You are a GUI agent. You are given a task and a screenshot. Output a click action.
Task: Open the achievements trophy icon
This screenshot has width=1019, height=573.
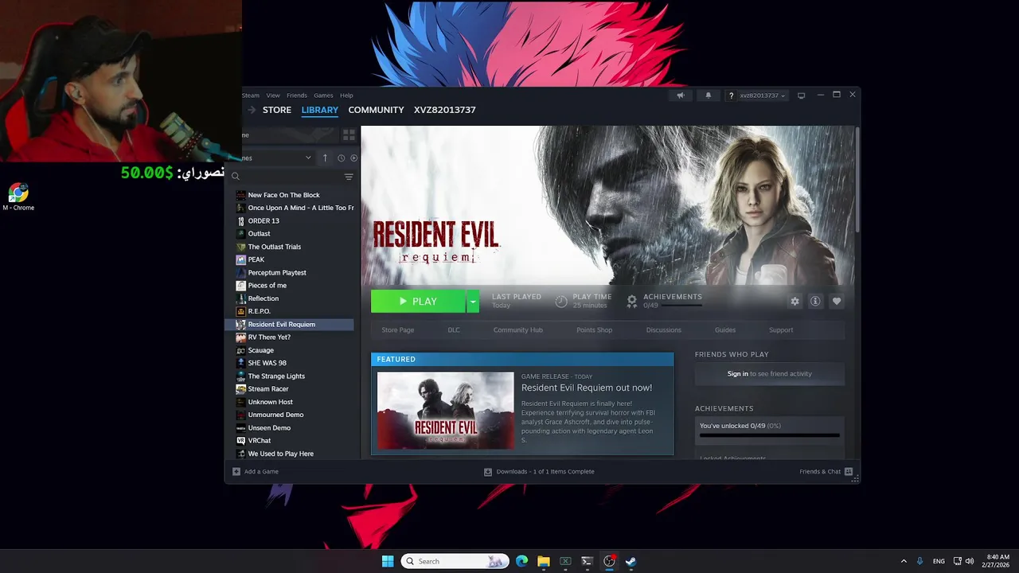(x=632, y=301)
